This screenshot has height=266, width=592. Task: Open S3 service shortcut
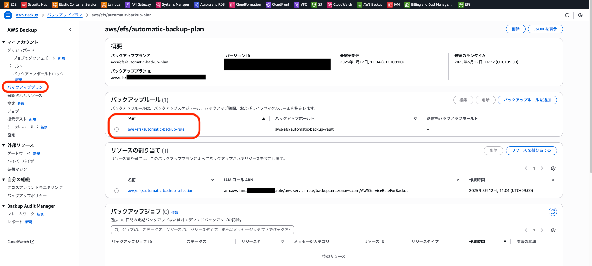[x=317, y=4]
